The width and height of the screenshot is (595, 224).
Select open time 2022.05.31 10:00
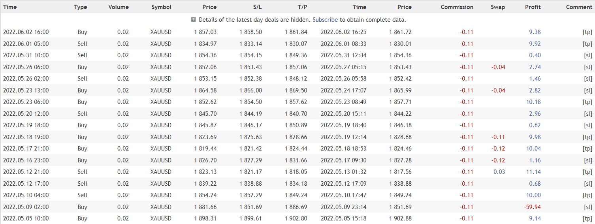pos(26,55)
